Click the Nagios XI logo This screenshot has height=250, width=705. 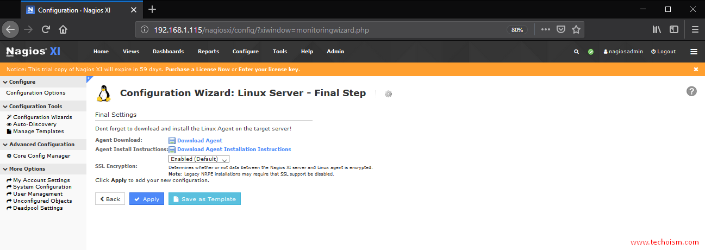(33, 52)
